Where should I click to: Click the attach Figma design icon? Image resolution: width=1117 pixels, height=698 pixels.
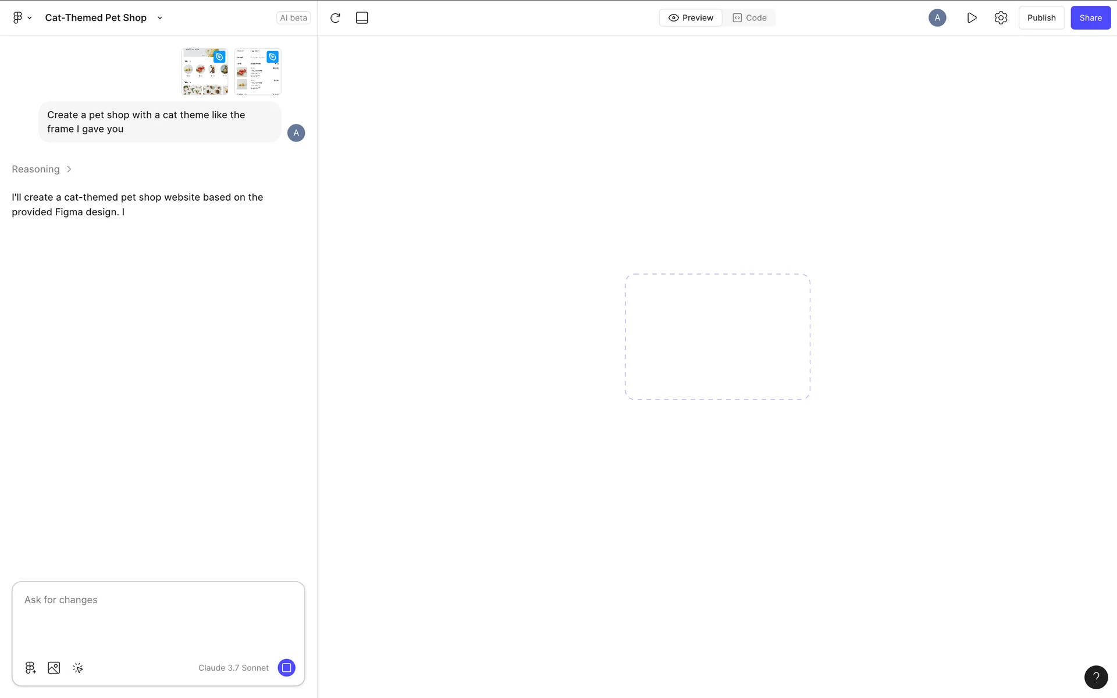pos(30,668)
